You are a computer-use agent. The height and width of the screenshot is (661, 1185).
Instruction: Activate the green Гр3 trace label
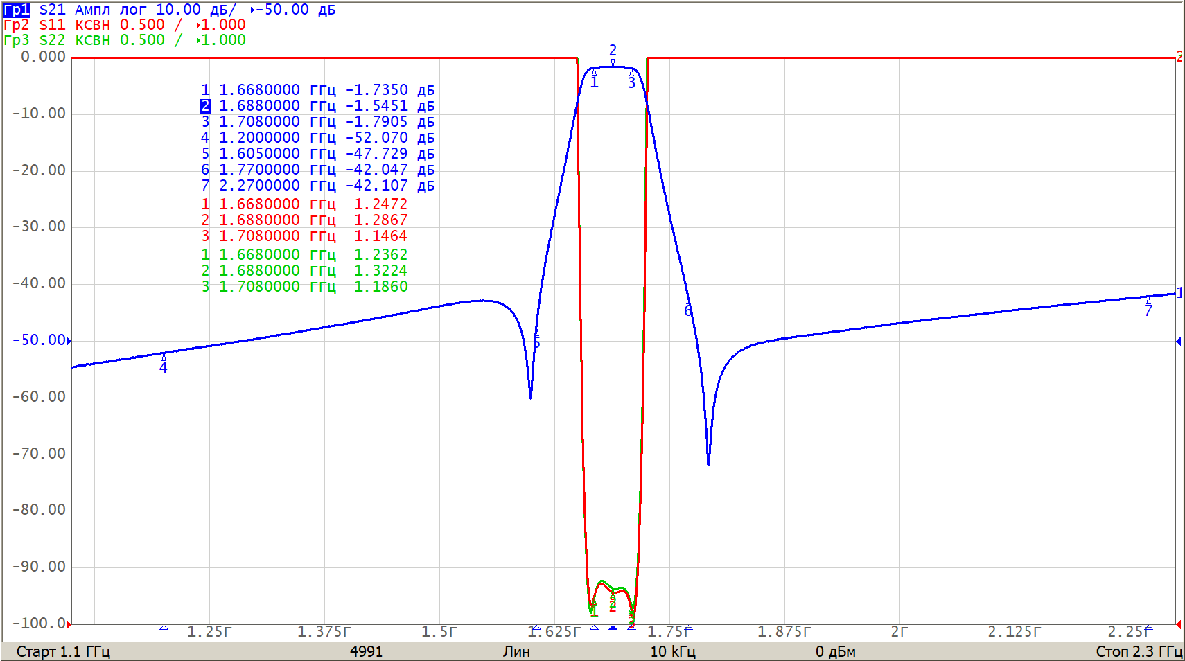tap(17, 40)
